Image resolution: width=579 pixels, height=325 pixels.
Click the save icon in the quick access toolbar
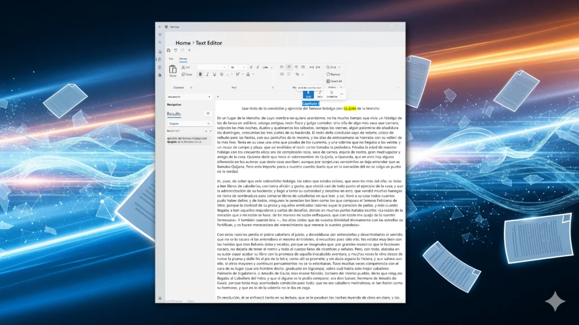168,50
